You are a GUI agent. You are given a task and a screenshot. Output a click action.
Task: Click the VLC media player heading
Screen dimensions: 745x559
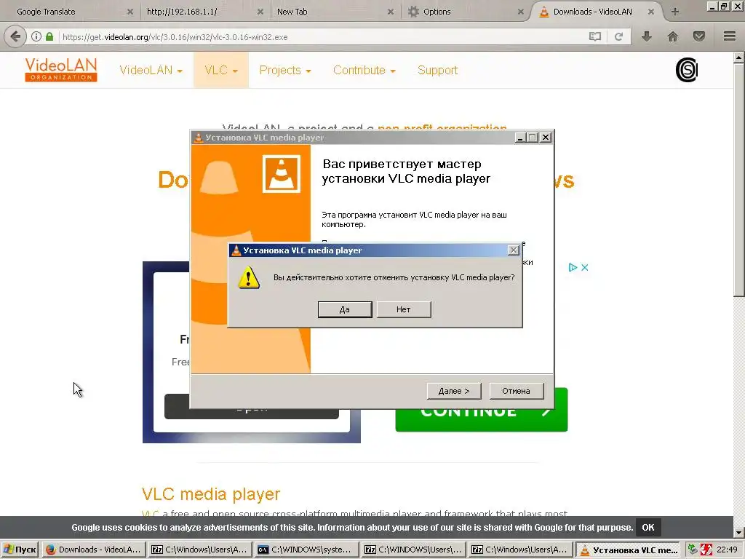211,494
